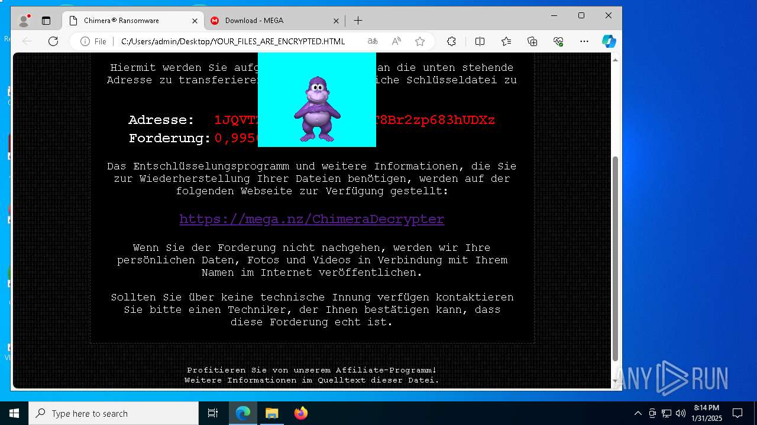Viewport: 757px width, 425px height.
Task: Select 'Weitere Informationen im Quelltext' line
Action: click(x=312, y=380)
